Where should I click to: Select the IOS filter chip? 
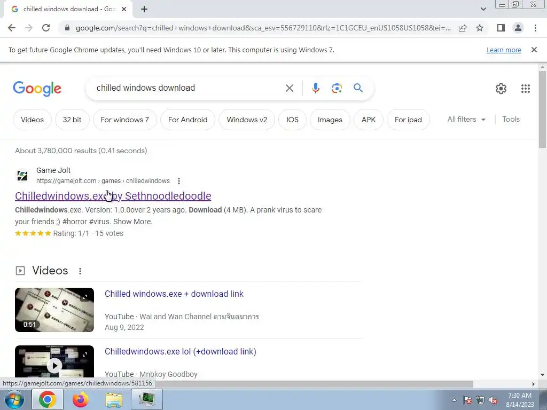coord(292,120)
